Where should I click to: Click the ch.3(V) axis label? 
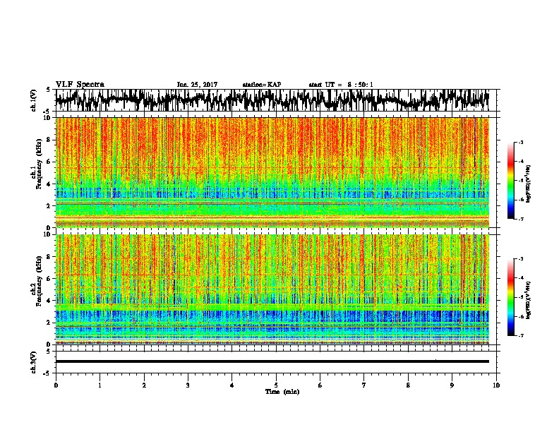point(34,362)
